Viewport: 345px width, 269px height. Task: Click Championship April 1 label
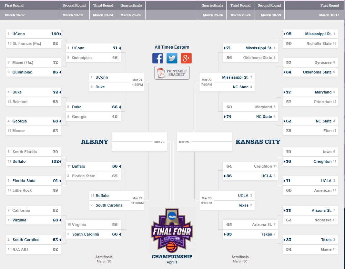coord(172,259)
